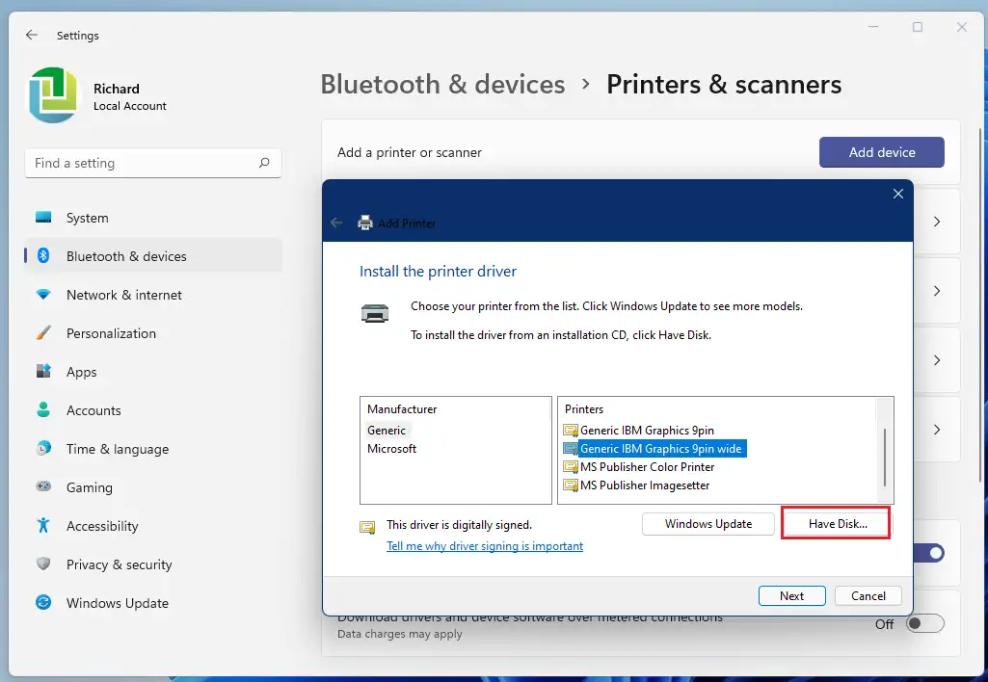
Task: Click the Add Printer title printer icon
Action: coord(365,223)
